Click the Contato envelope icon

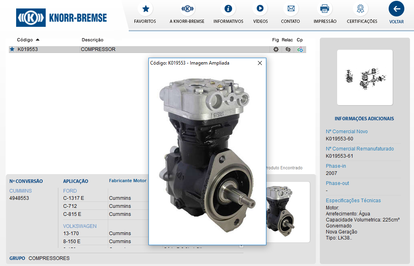[x=290, y=9]
